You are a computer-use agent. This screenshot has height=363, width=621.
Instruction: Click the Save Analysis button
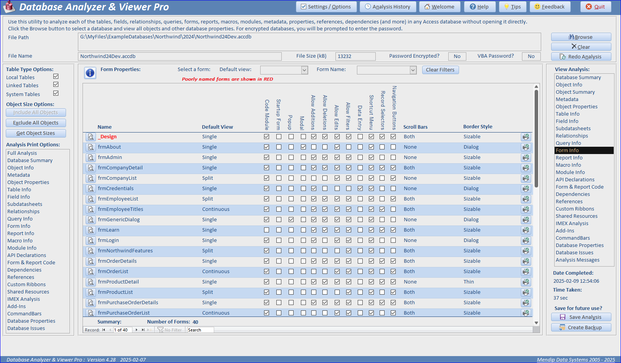581,317
